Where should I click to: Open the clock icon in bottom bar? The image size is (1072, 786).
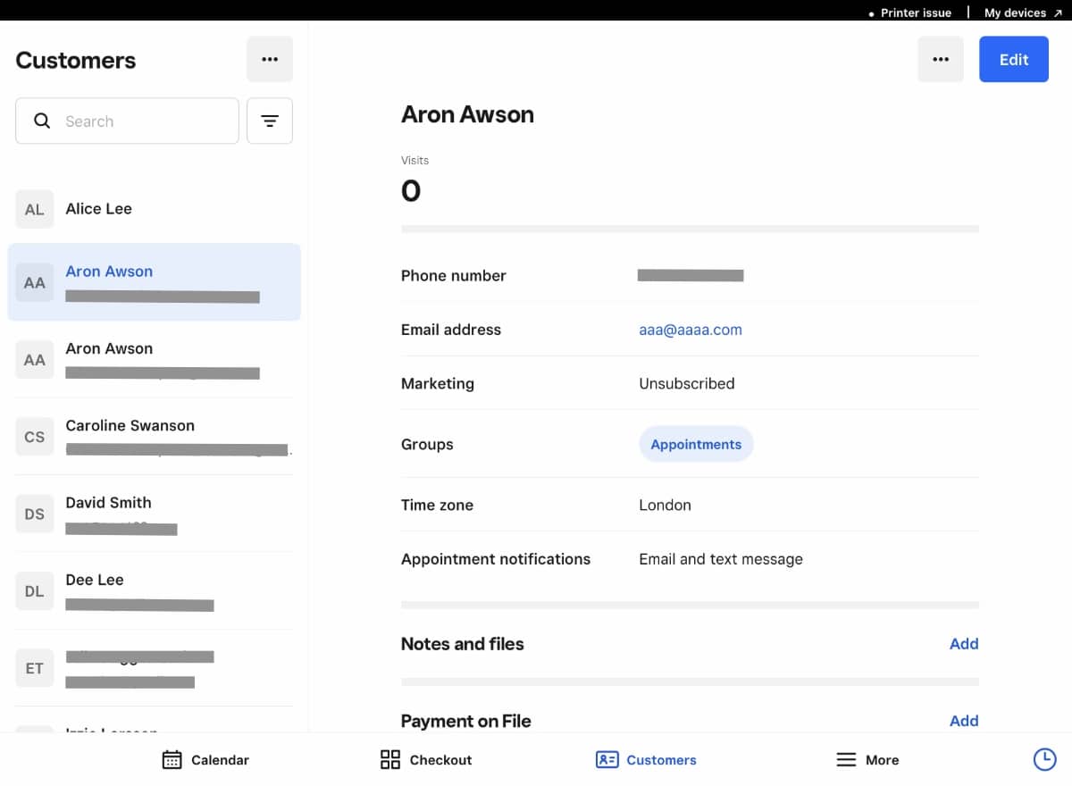(1044, 759)
